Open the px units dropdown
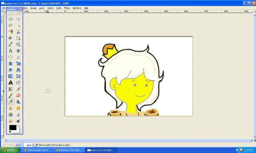 point(18,145)
